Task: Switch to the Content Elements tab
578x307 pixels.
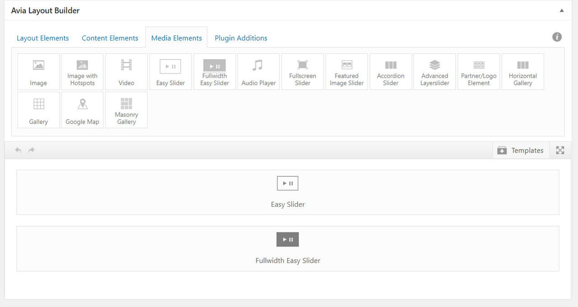Action: [x=110, y=38]
